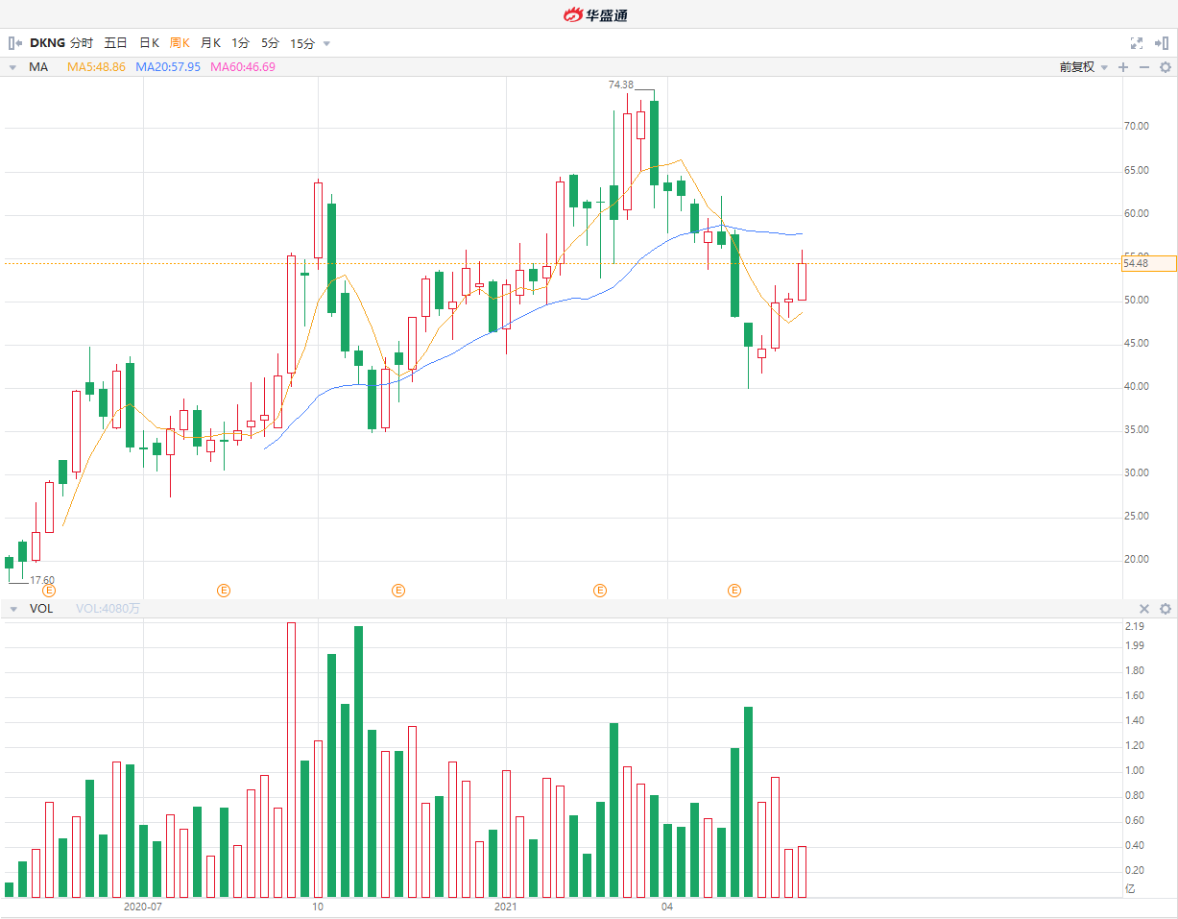Click the earnings E marker below the 17.60 label
Screen dimensions: 1178x919
click(49, 591)
